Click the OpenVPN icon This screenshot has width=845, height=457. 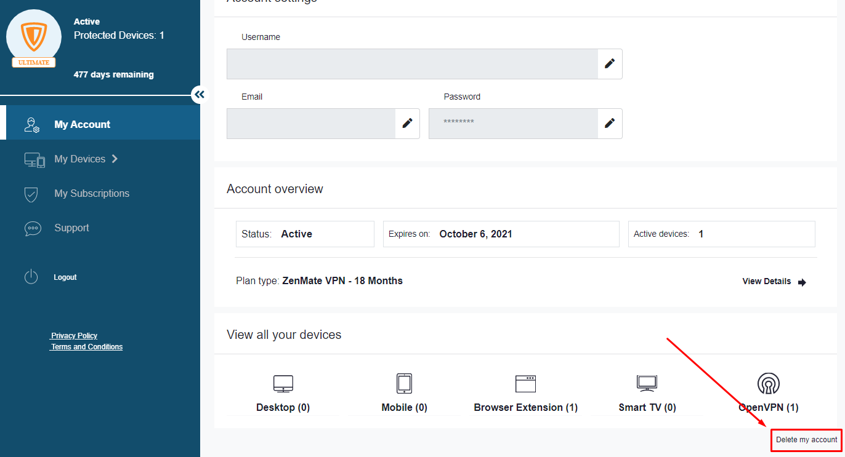tap(769, 384)
